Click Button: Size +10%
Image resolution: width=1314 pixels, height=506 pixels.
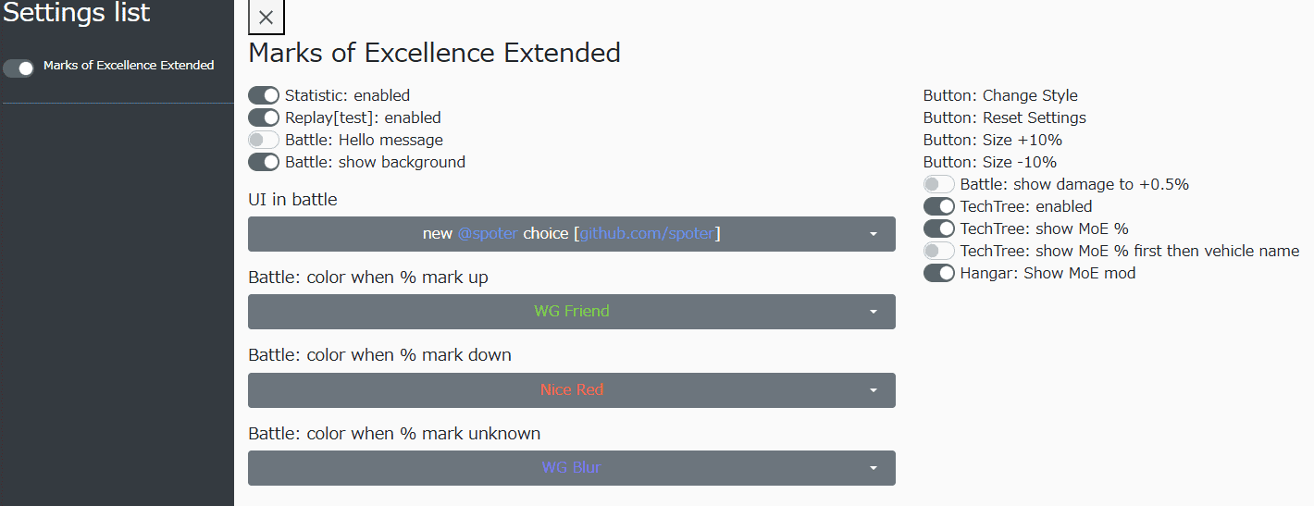pyautogui.click(x=993, y=140)
